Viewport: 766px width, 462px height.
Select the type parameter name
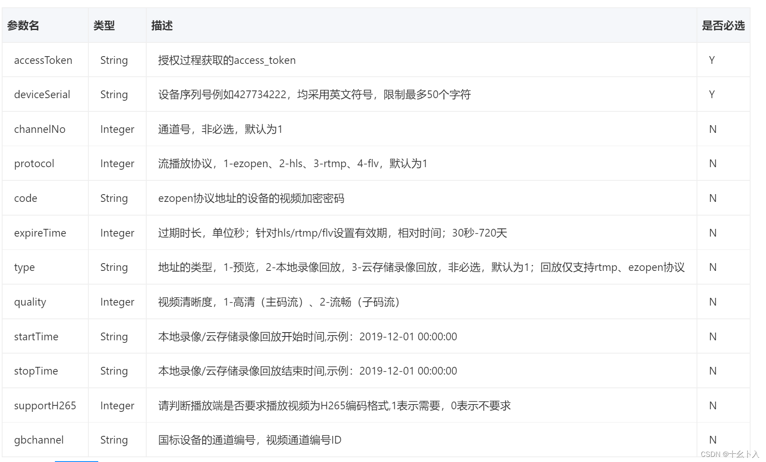[24, 267]
